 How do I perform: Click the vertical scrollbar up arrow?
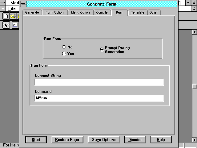click(x=194, y=32)
